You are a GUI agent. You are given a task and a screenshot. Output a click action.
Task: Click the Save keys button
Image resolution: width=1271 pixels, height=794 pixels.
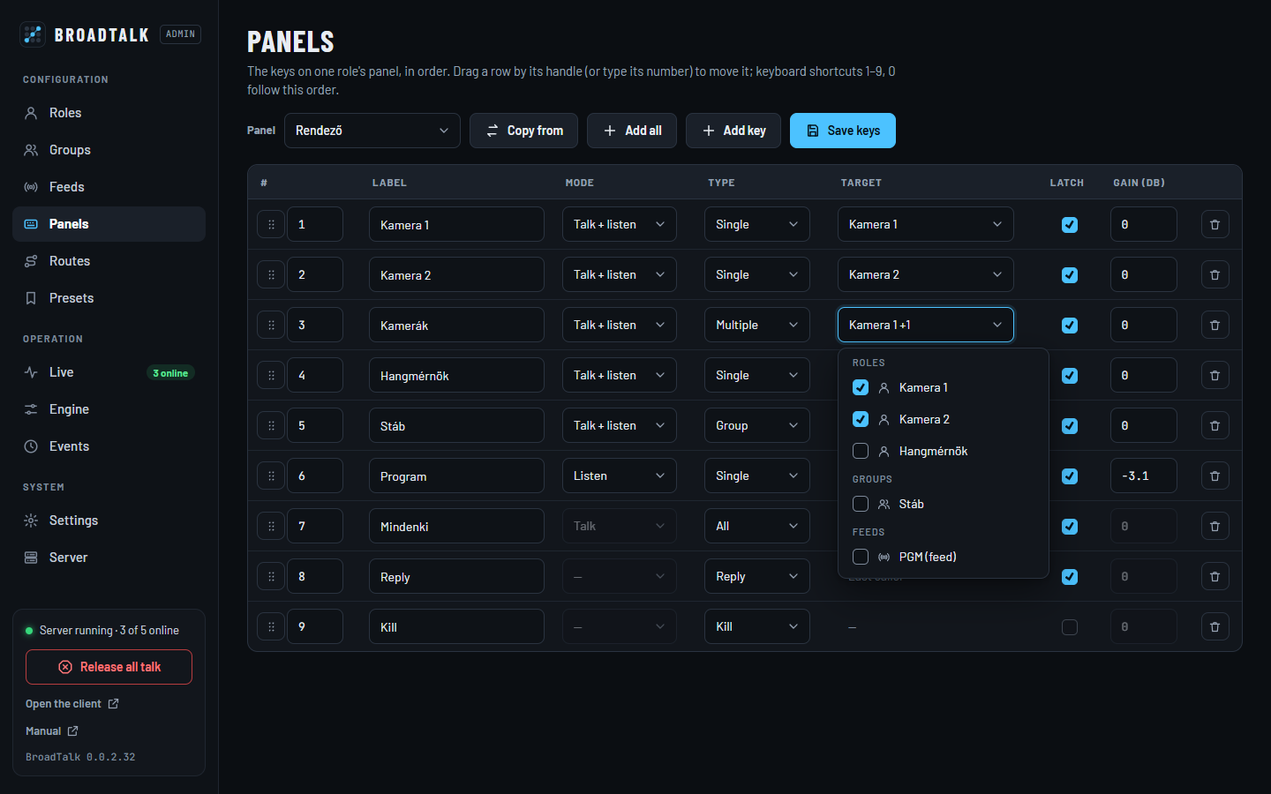click(843, 131)
